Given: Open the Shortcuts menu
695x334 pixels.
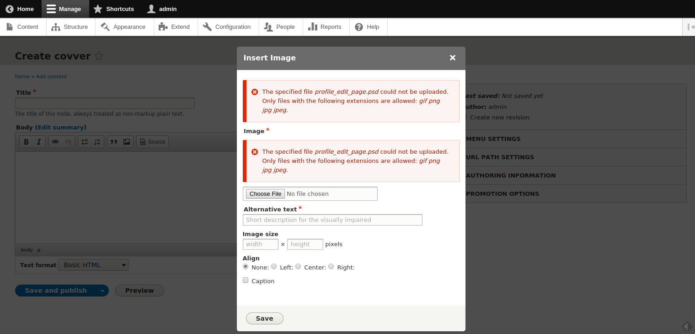Looking at the screenshot, I should (x=114, y=9).
